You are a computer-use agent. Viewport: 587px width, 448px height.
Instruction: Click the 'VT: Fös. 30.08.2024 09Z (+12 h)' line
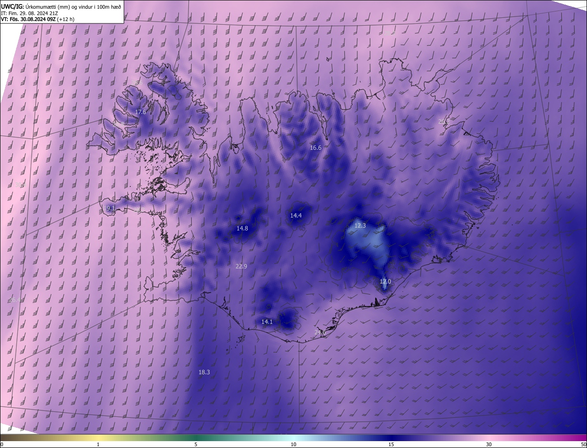pyautogui.click(x=38, y=19)
